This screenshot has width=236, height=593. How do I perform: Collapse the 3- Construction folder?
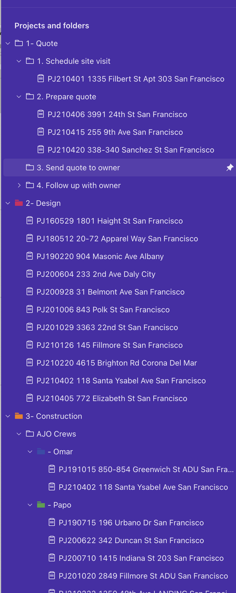coord(8,416)
